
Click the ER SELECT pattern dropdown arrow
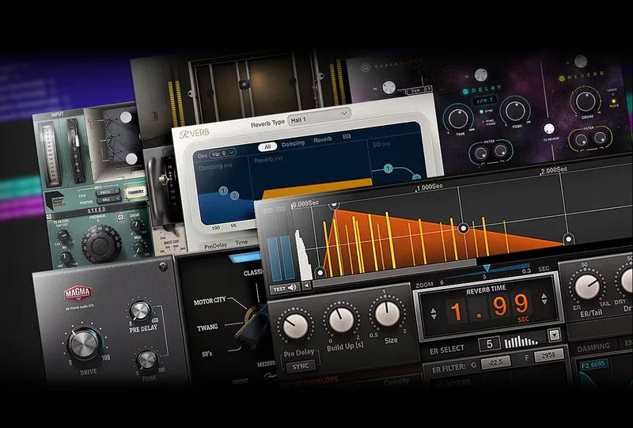click(x=555, y=335)
